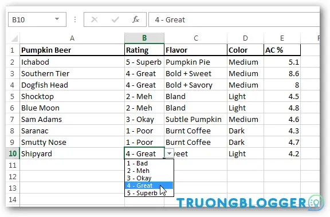Choose '4 - Great' from the dropdown list
330x217 pixels.
click(x=149, y=186)
